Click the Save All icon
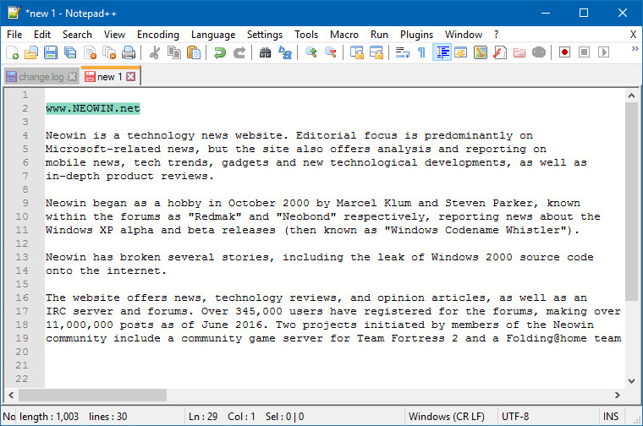643x426 pixels. tap(70, 52)
